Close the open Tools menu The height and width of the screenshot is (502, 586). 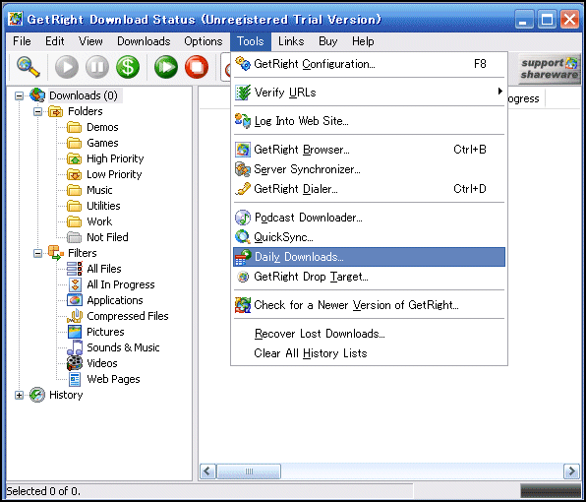click(251, 41)
